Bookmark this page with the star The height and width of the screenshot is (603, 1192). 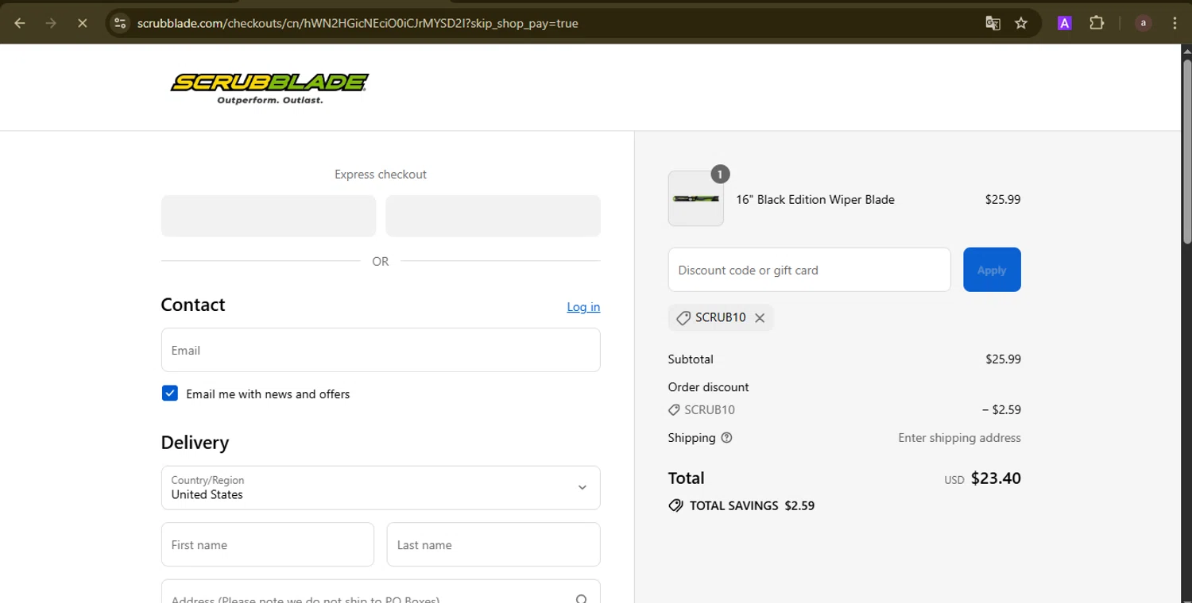[x=1021, y=23]
